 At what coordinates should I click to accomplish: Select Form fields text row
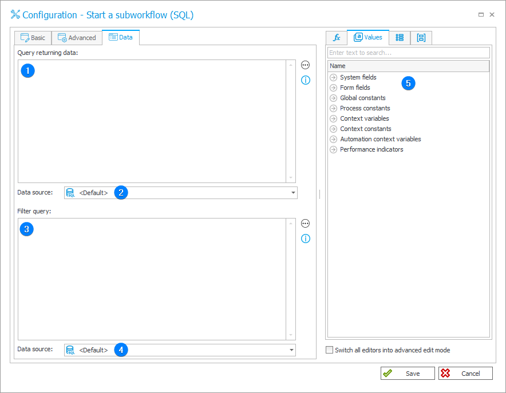(355, 88)
